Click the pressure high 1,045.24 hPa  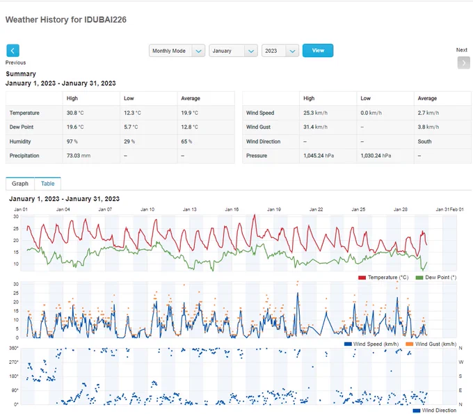click(319, 156)
